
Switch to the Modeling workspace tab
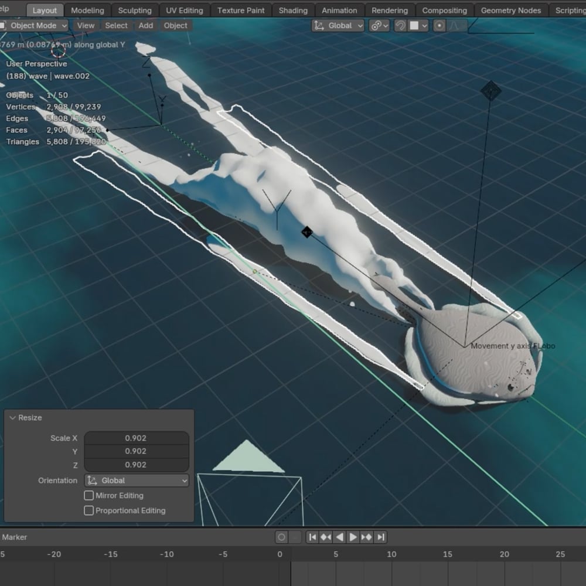87,11
